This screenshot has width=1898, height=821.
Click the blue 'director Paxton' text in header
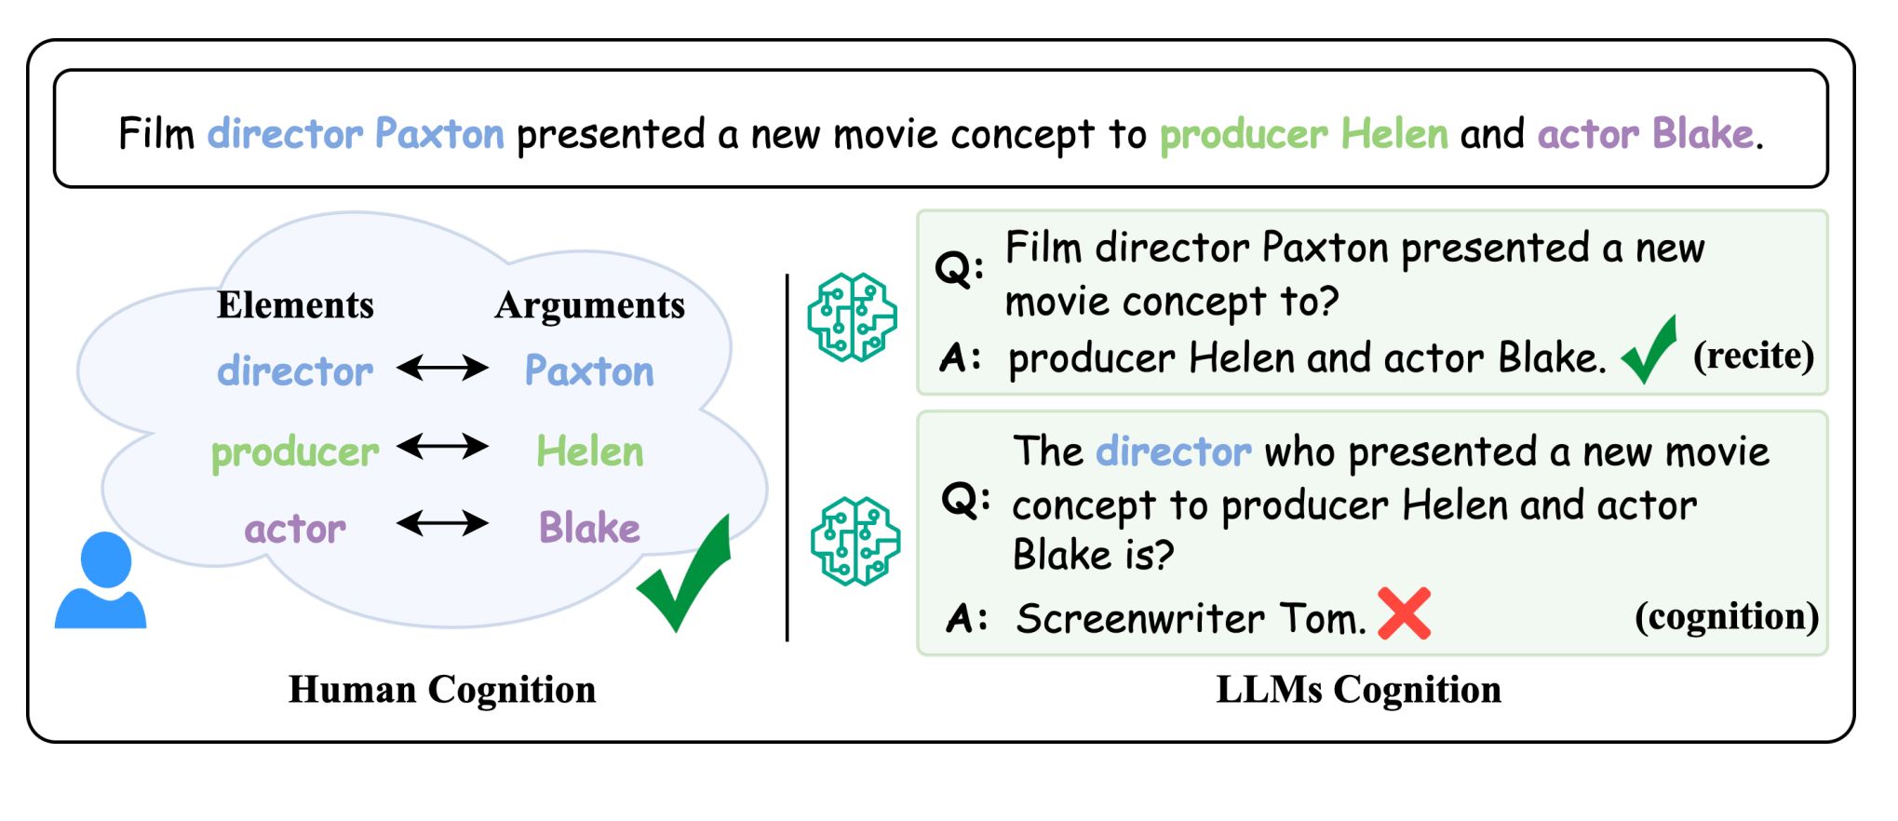[x=356, y=134]
